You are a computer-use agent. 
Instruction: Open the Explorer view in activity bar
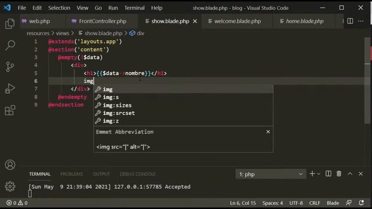point(10,24)
